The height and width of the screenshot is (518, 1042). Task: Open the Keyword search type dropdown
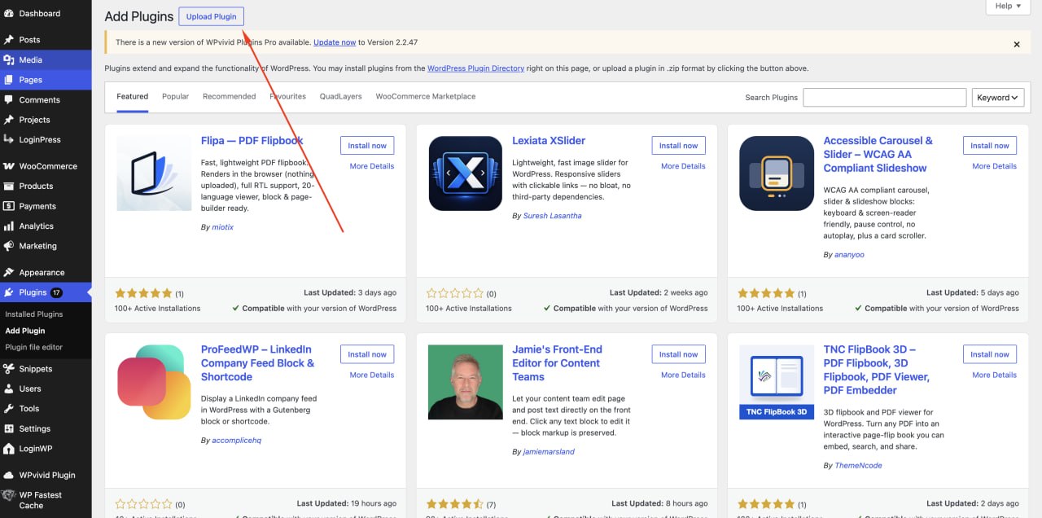[x=997, y=98]
